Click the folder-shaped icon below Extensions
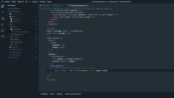Viewport: 174px width, 98px height. coord(3,36)
